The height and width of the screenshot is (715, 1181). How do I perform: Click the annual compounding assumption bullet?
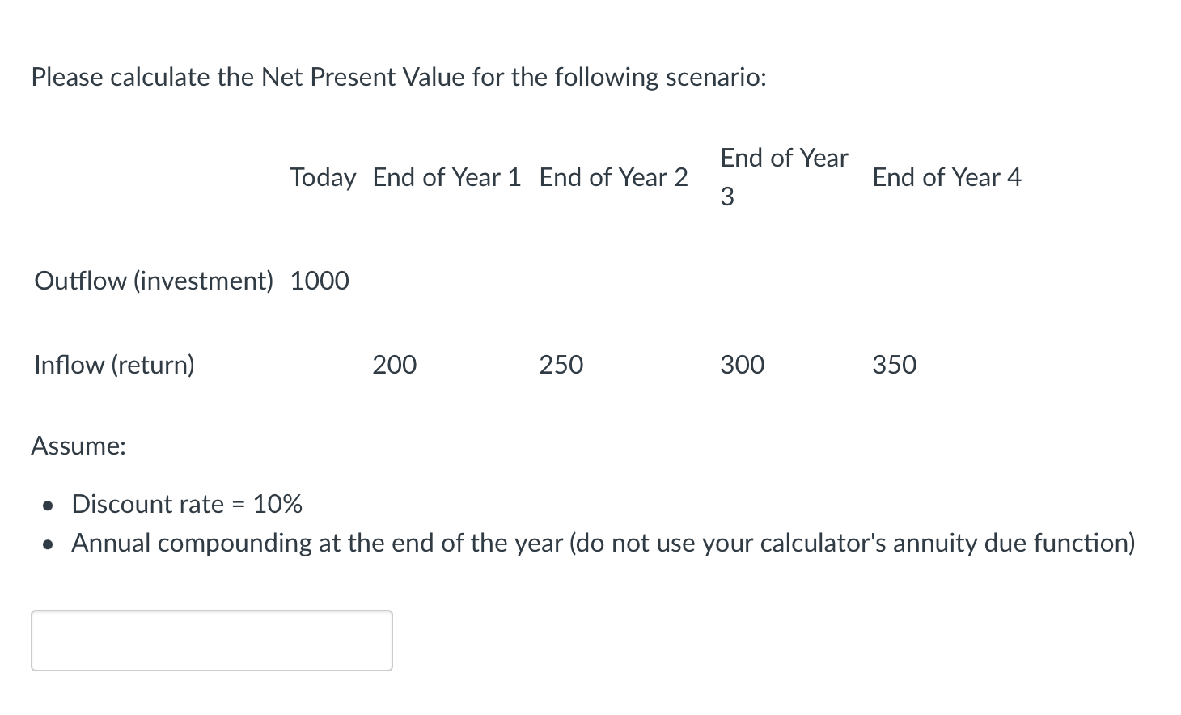(603, 543)
